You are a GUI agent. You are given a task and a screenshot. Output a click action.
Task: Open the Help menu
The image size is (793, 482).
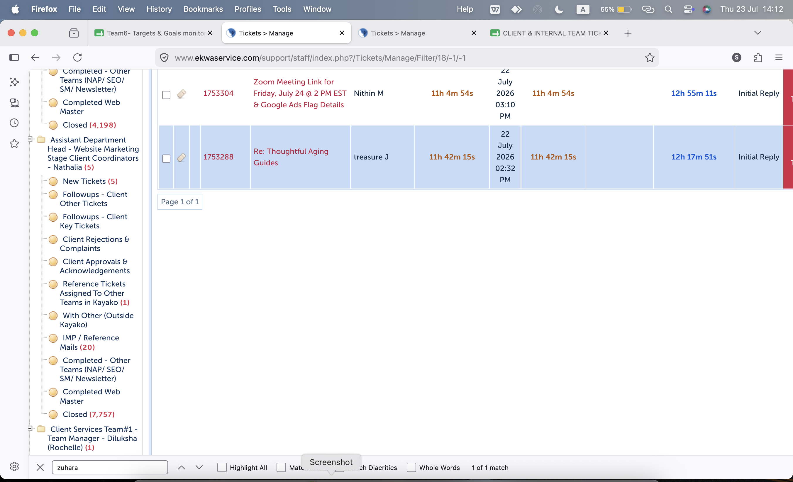[x=465, y=9]
